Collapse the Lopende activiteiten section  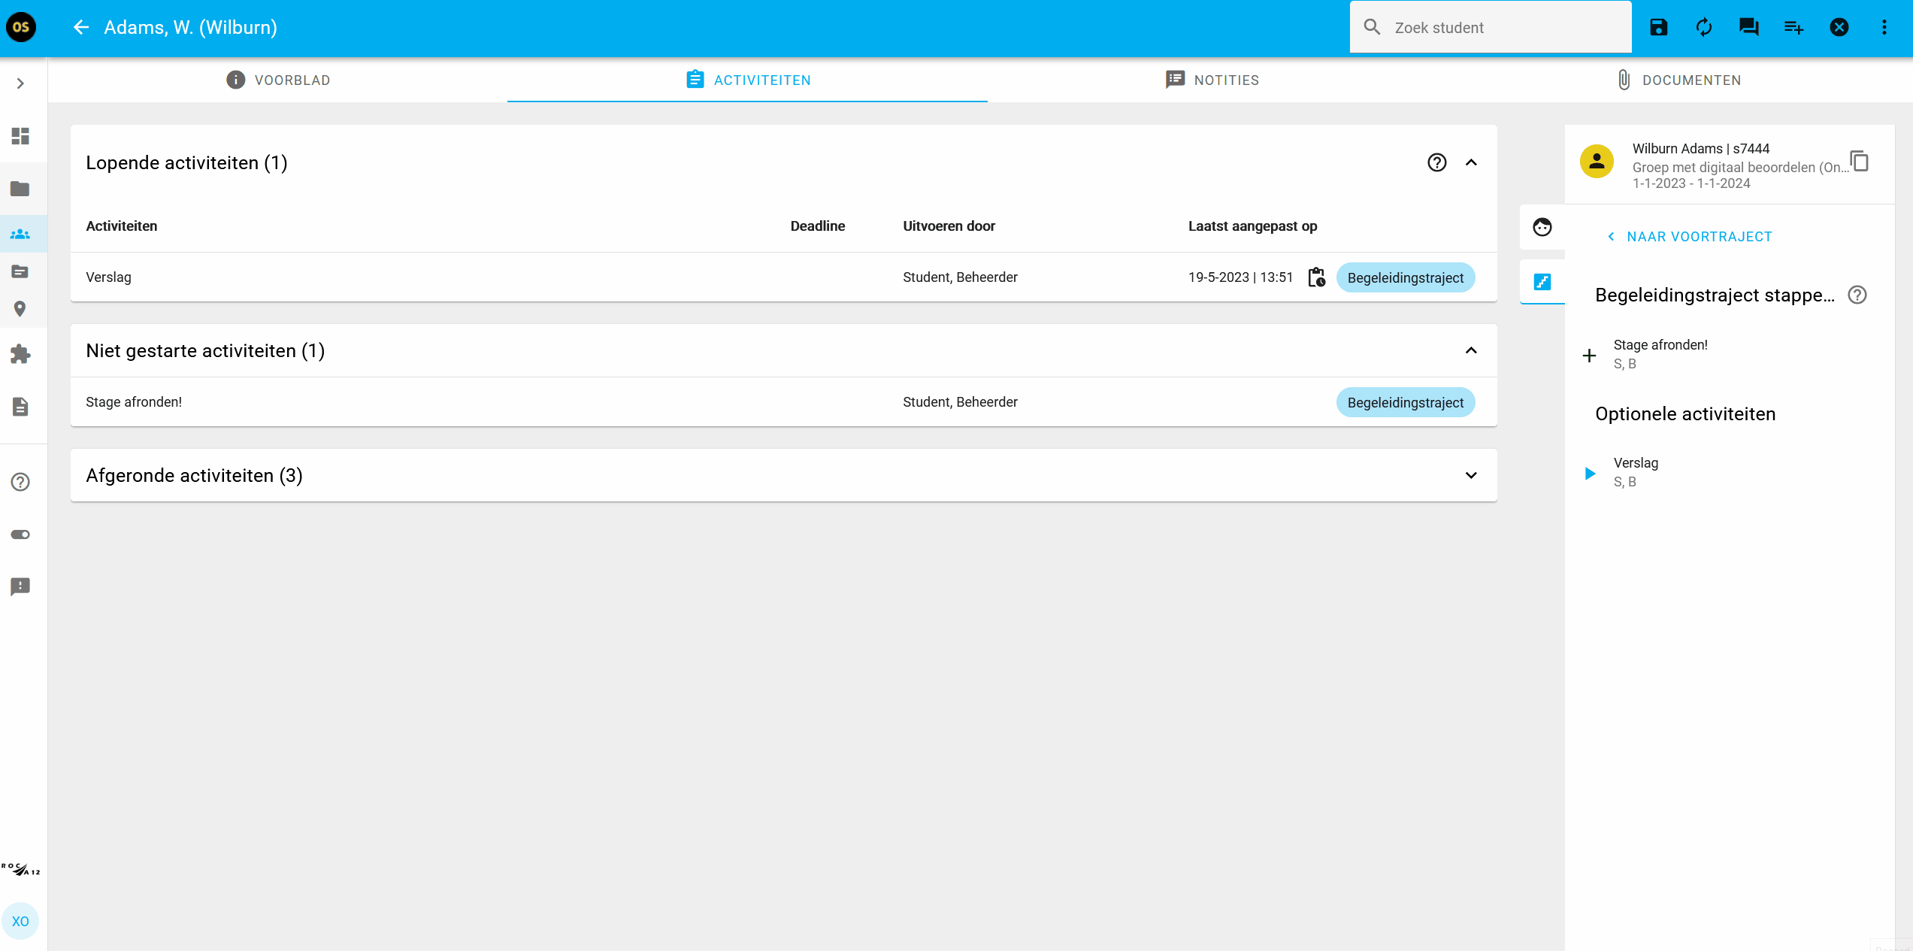pyautogui.click(x=1471, y=162)
